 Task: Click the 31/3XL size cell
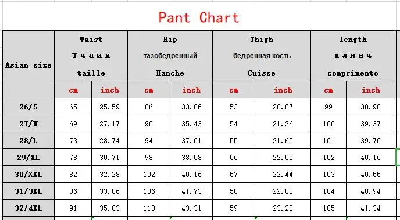click(x=28, y=191)
